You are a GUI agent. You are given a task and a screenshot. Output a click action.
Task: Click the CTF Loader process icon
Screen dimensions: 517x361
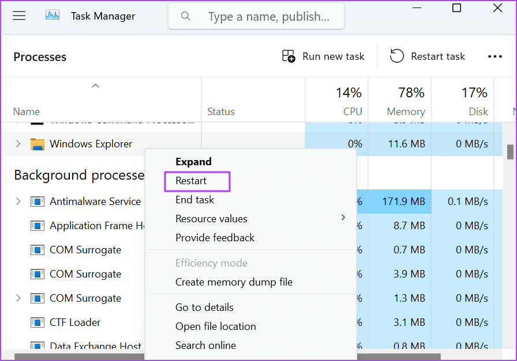[x=36, y=322]
